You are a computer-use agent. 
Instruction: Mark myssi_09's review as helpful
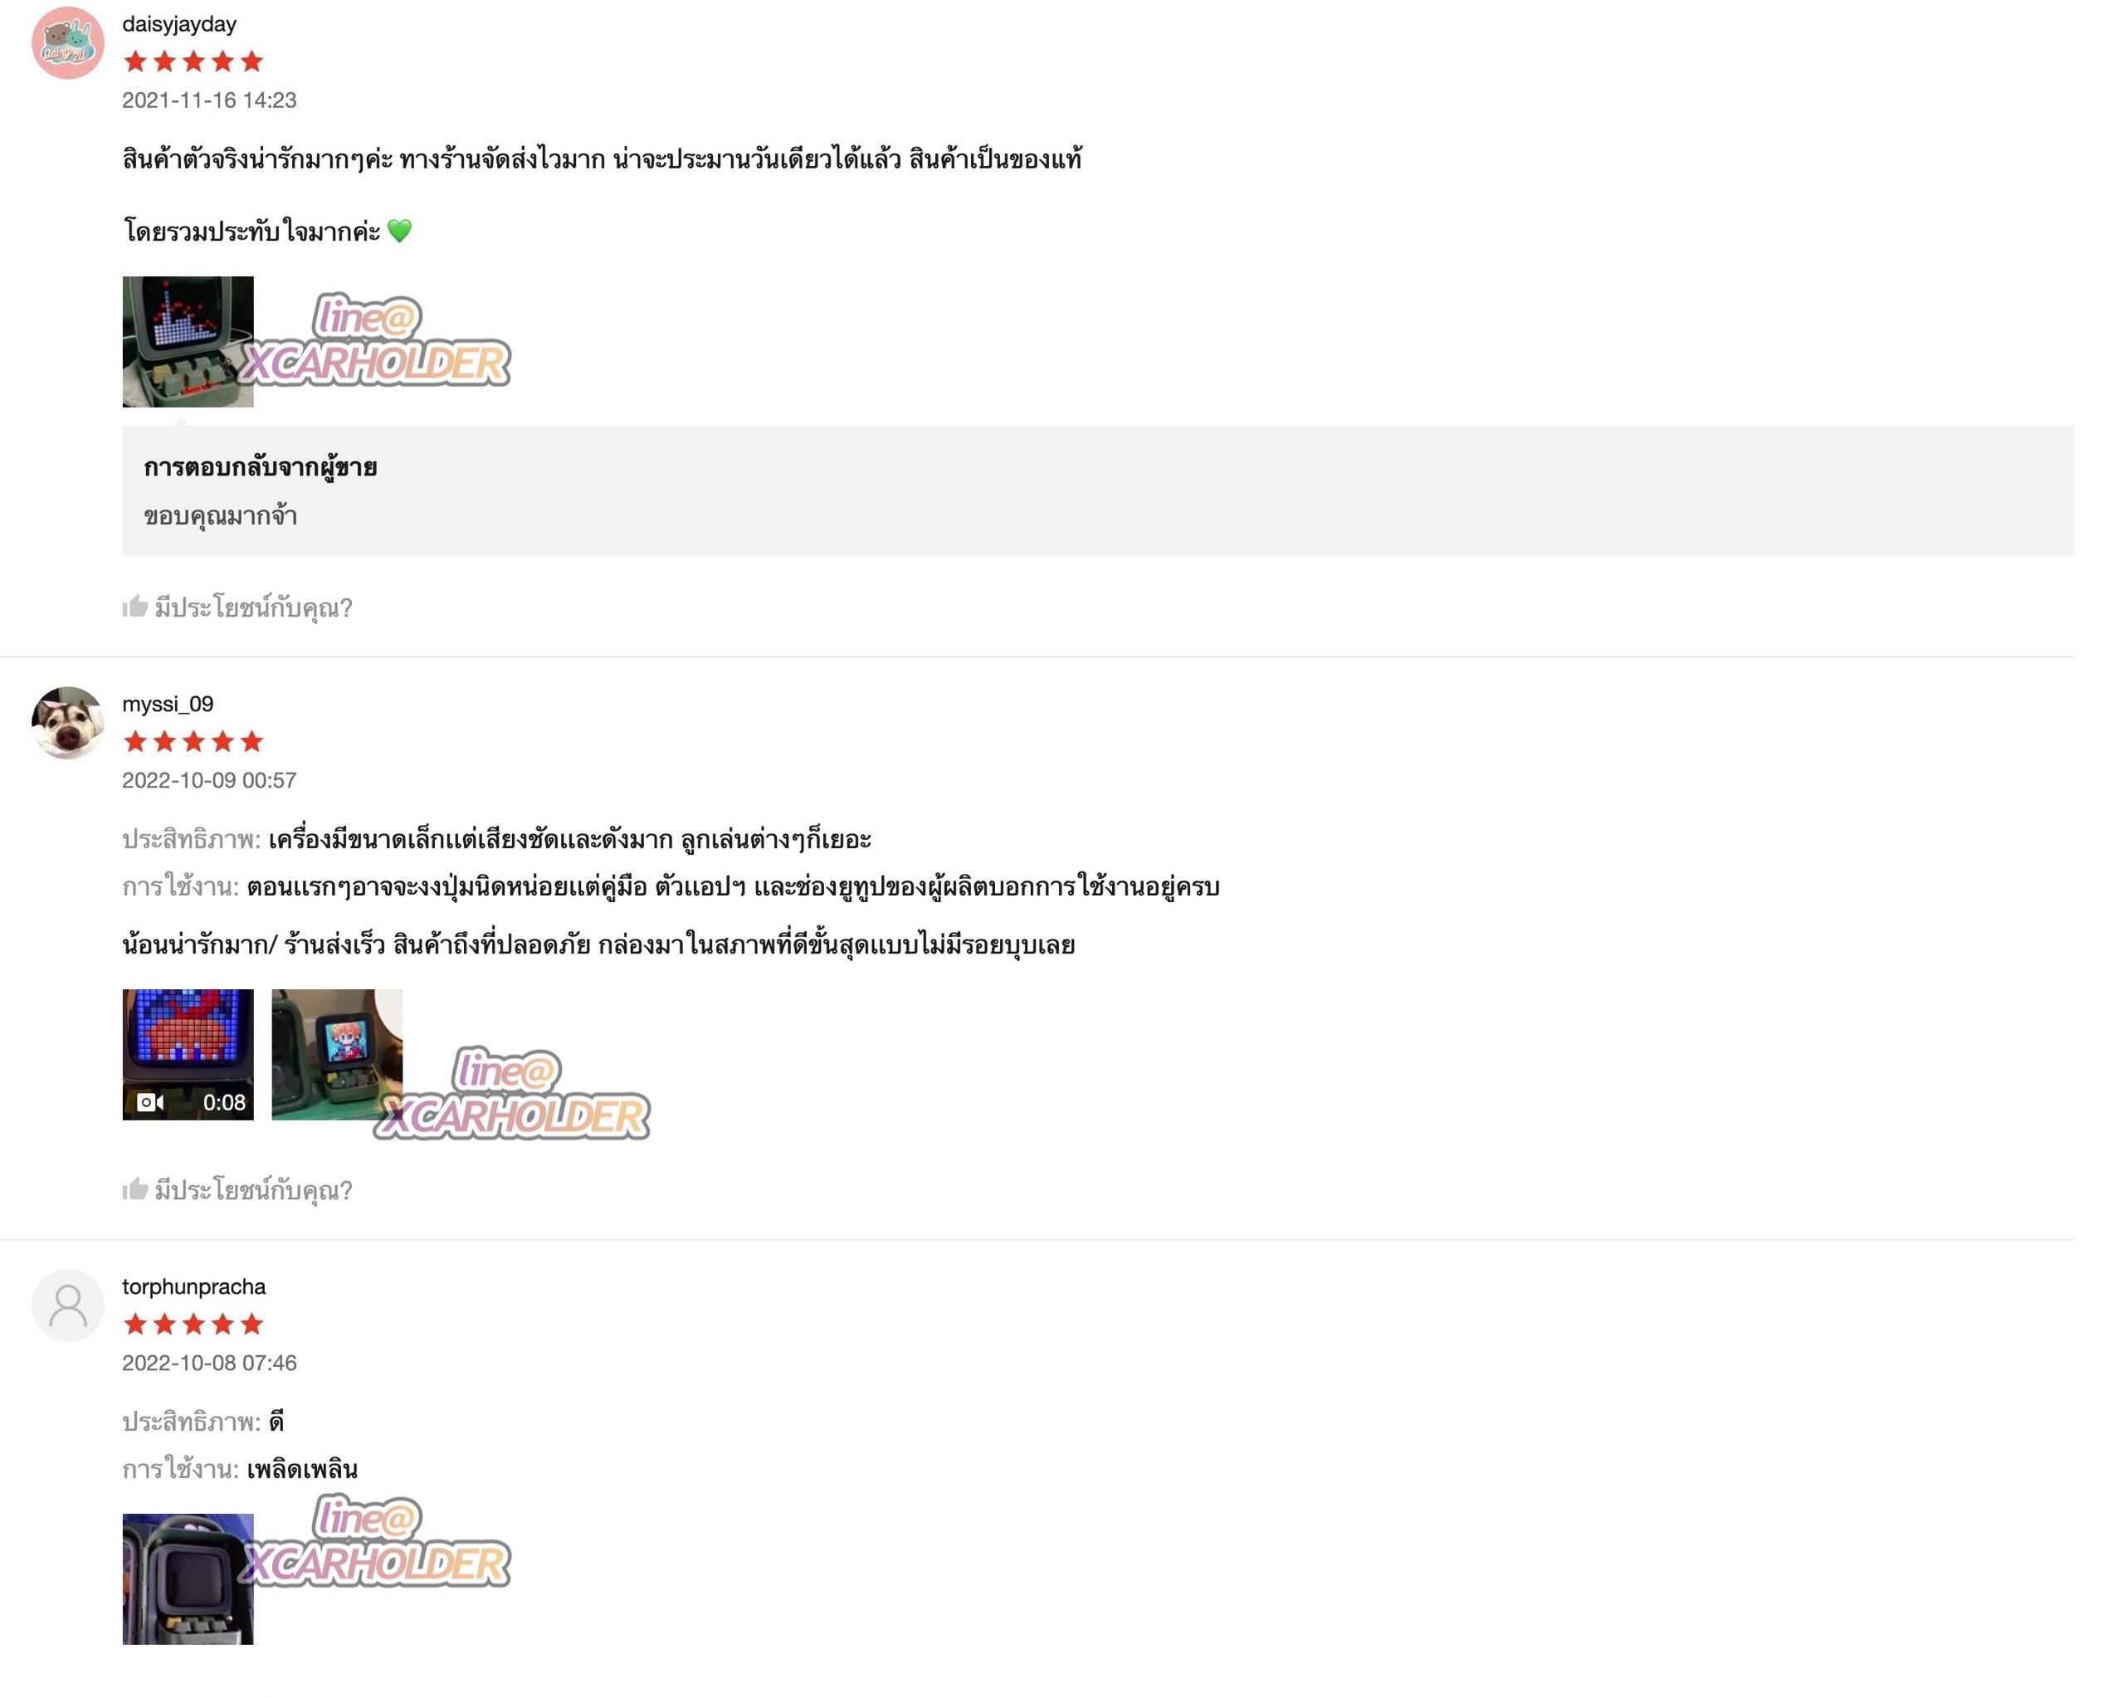click(237, 1190)
